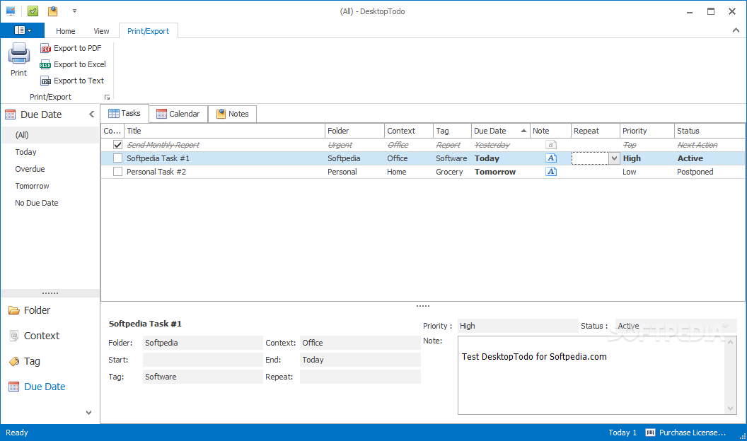747x441 pixels.
Task: Sort by the Repeat column header
Action: coord(595,131)
